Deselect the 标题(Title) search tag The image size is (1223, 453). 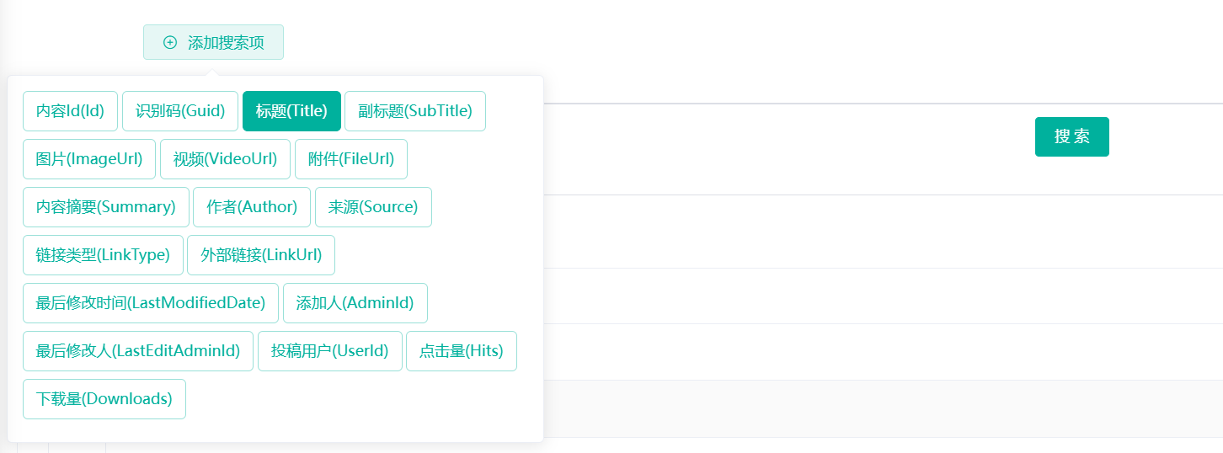tap(291, 111)
